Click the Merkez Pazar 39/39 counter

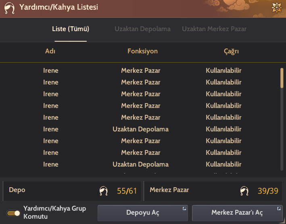pos(268,191)
